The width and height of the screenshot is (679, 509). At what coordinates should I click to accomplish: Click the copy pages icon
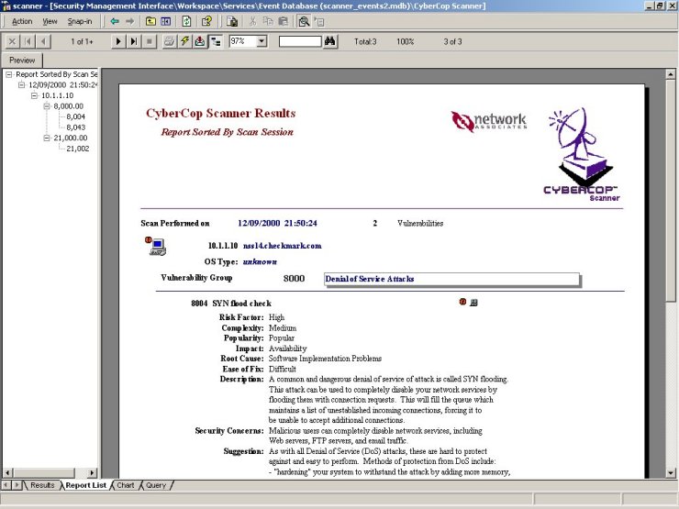point(268,21)
